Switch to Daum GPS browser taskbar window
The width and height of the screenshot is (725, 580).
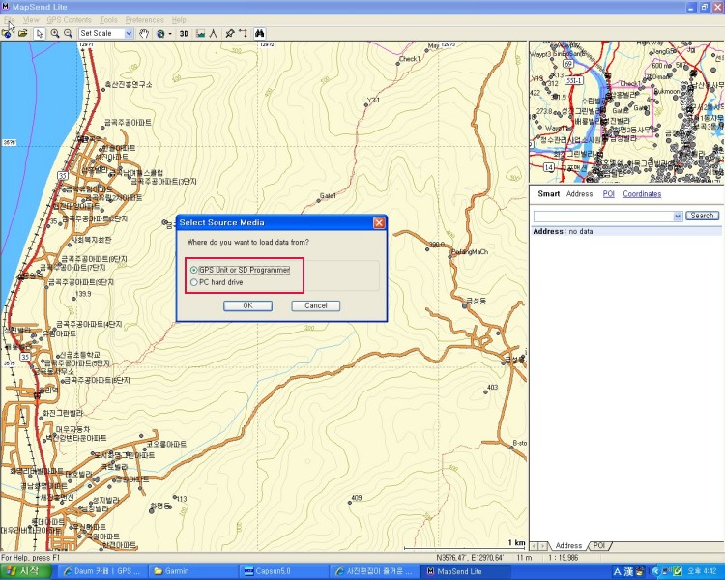pyautogui.click(x=103, y=571)
